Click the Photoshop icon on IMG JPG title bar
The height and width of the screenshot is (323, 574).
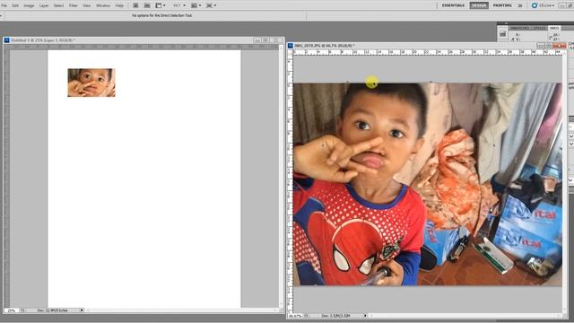[291, 46]
